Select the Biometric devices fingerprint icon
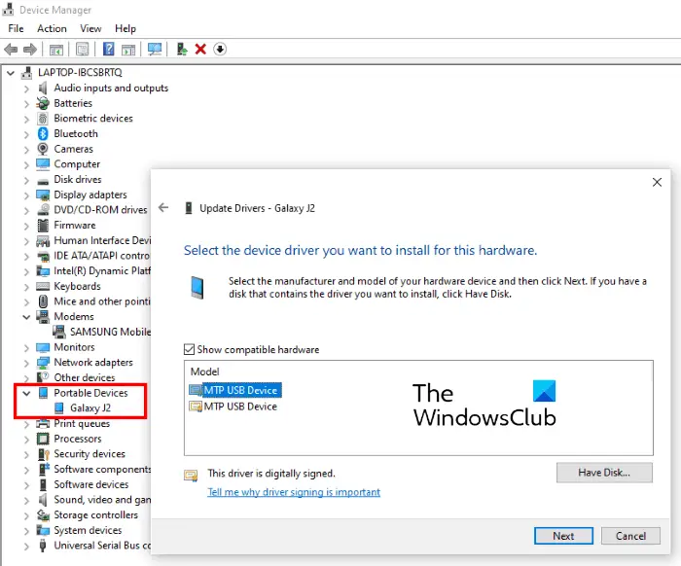 pyautogui.click(x=43, y=119)
